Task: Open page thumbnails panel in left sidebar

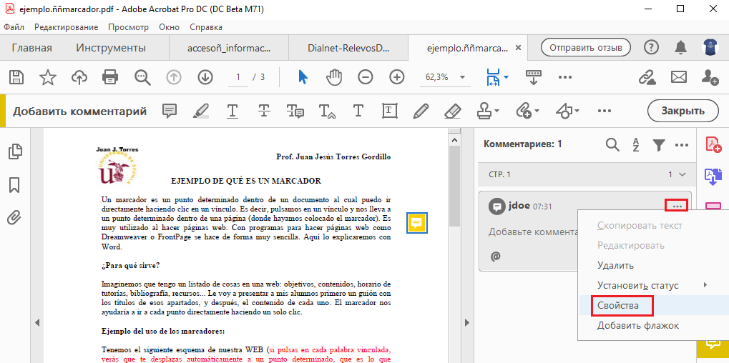Action: 15,151
